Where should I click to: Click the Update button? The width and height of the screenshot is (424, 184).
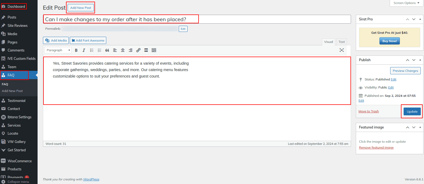412,112
